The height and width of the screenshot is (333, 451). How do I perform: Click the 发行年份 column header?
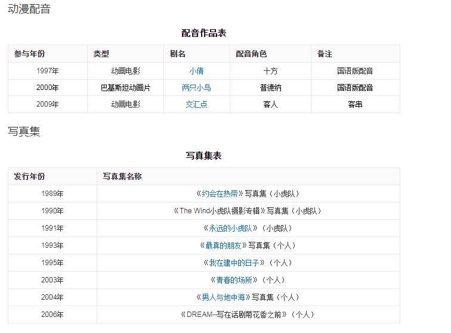pos(30,177)
